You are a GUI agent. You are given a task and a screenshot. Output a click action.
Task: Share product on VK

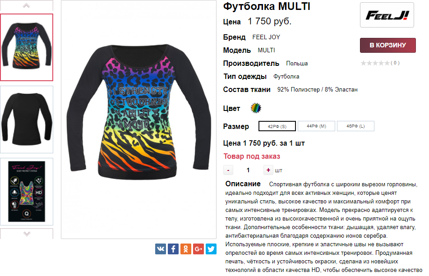[160, 249]
